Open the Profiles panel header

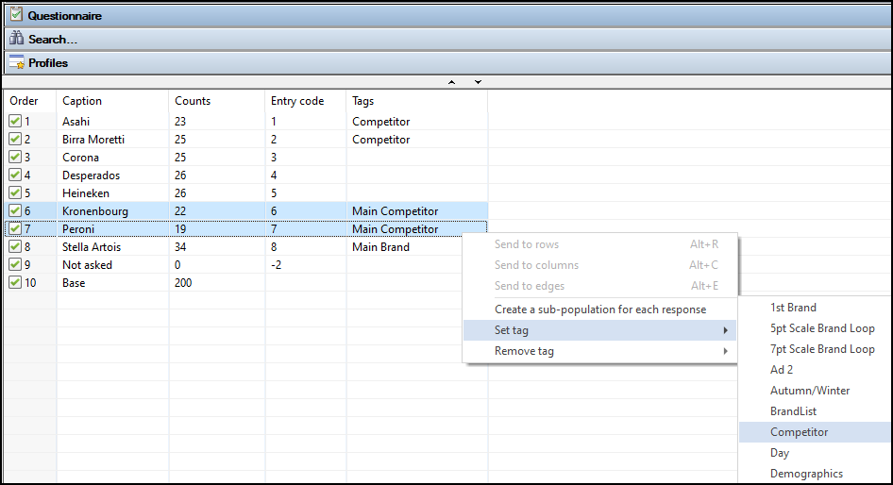[x=446, y=62]
